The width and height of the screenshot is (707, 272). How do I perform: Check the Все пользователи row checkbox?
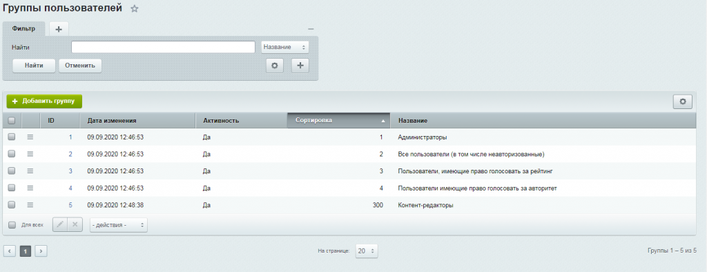point(12,154)
